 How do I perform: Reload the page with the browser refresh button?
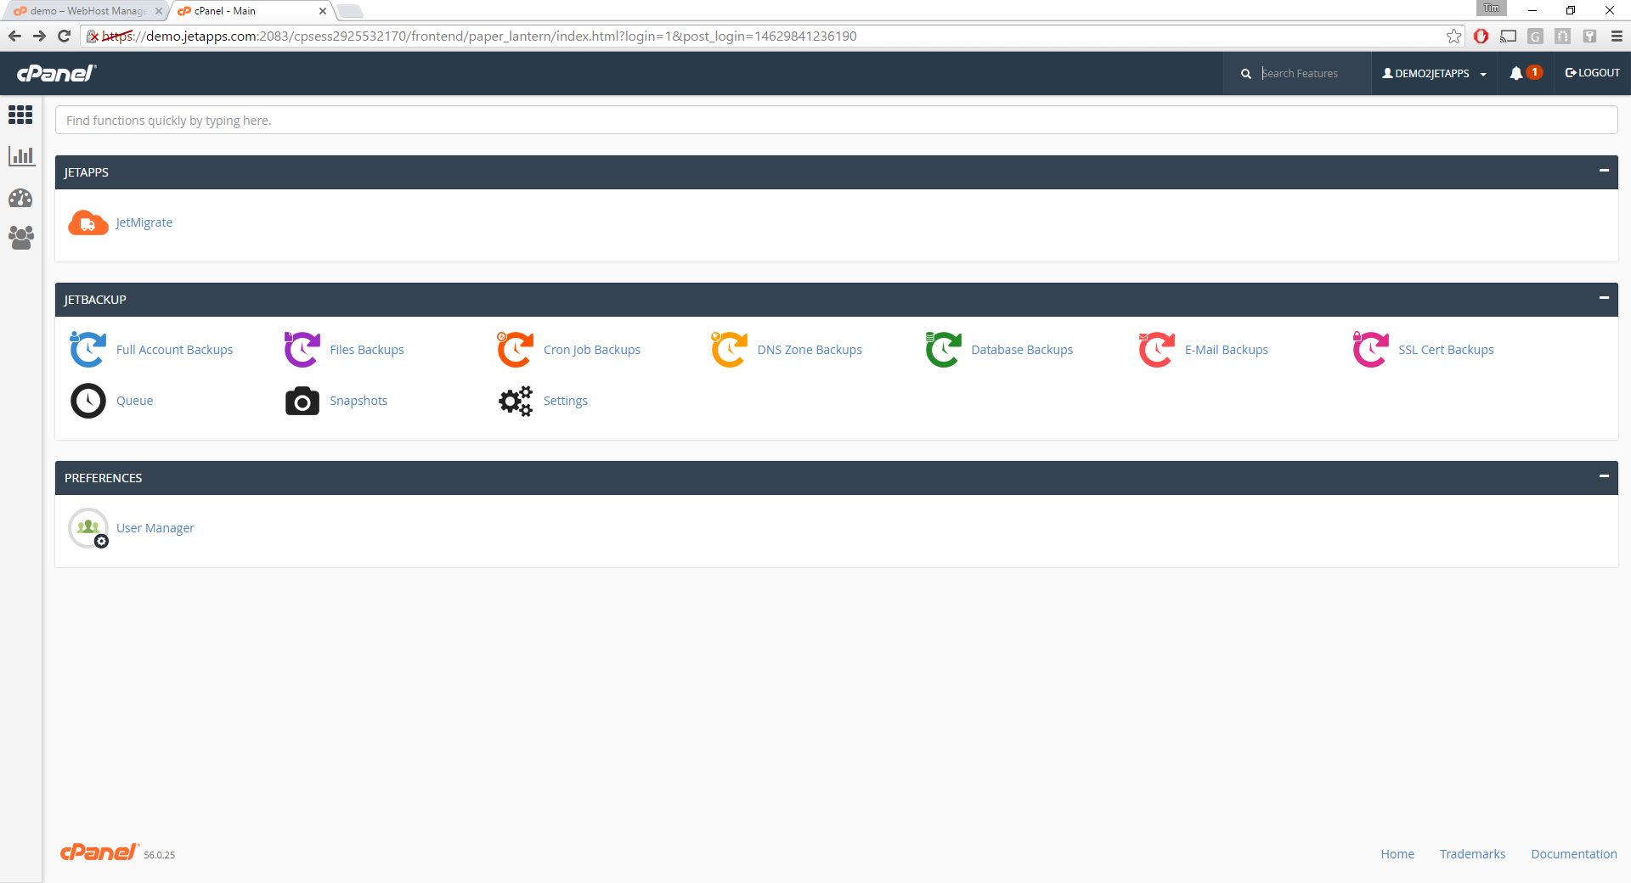[x=64, y=36]
